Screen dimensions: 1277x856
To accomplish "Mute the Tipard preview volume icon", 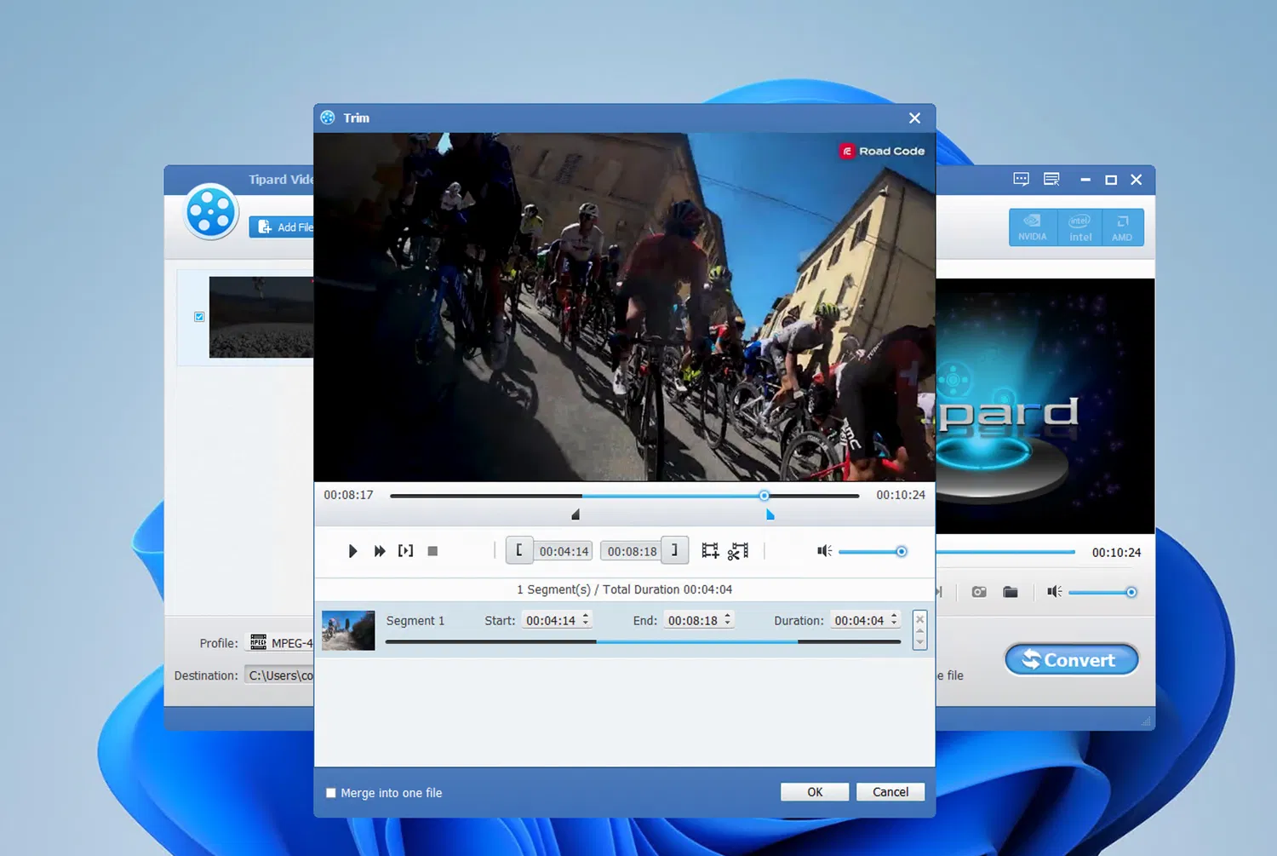I will [1054, 592].
